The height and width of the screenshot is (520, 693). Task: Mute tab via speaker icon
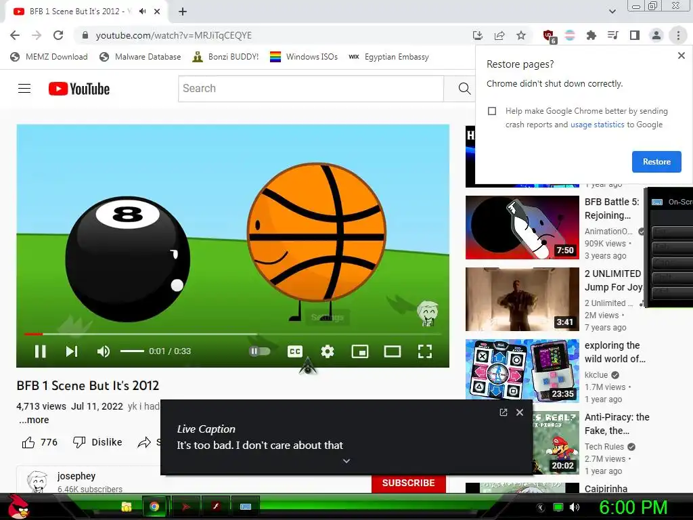142,12
